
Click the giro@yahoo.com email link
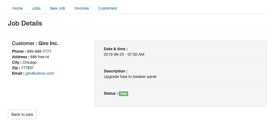[40, 73]
